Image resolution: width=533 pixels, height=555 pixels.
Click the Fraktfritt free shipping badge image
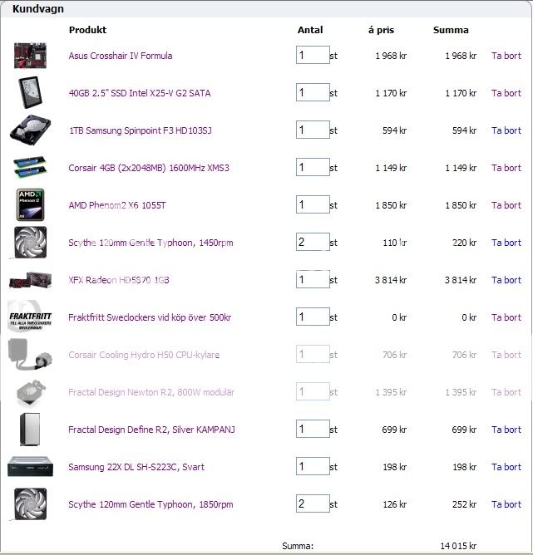click(x=30, y=317)
